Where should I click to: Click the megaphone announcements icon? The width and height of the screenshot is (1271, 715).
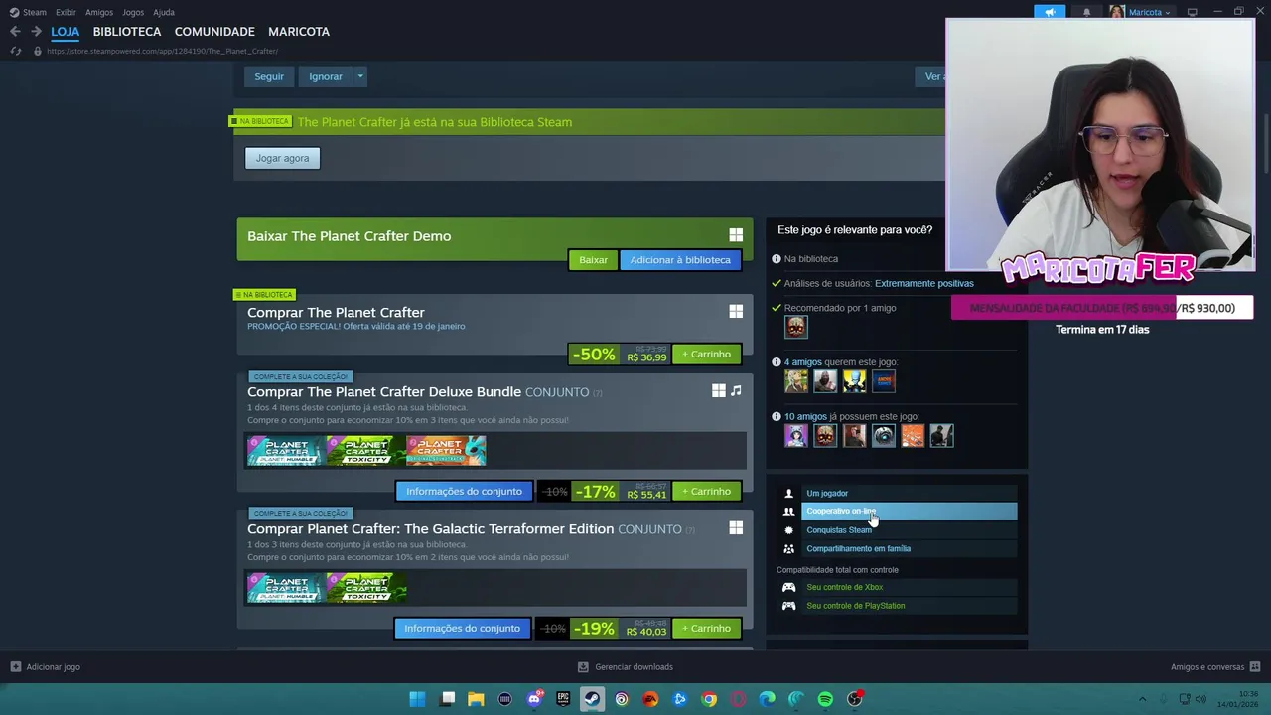coord(1050,12)
